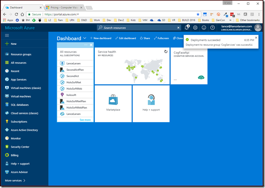Enter Fullscreen dashboard mode
265x188 pixels.
161,38
